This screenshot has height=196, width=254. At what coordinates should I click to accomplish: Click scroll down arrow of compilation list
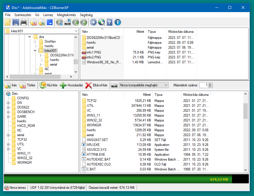tap(245, 170)
